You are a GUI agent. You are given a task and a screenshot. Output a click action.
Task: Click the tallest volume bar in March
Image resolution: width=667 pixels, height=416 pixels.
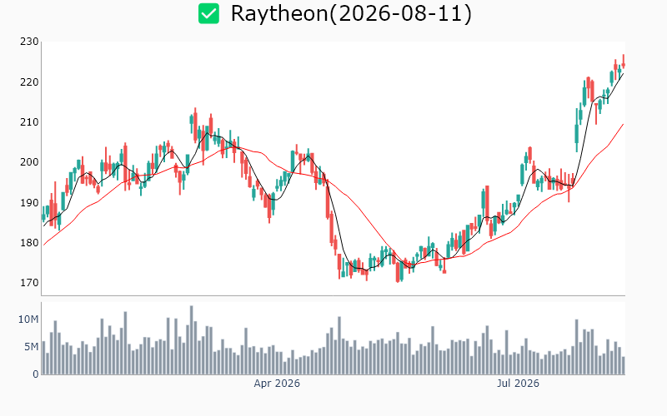[x=192, y=340]
